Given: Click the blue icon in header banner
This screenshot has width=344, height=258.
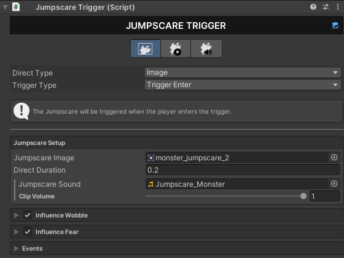Looking at the screenshot, I should [x=335, y=26].
